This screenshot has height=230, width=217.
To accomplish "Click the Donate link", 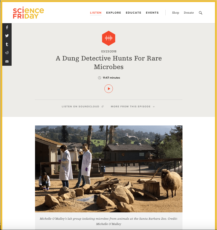I will click(x=189, y=13).
